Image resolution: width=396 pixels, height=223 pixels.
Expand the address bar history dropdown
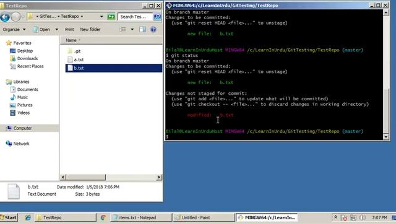point(101,17)
